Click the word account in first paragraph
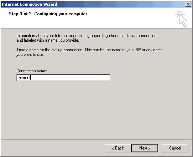Image resolution: width=193 pixels, height=157 pixels. click(x=76, y=36)
